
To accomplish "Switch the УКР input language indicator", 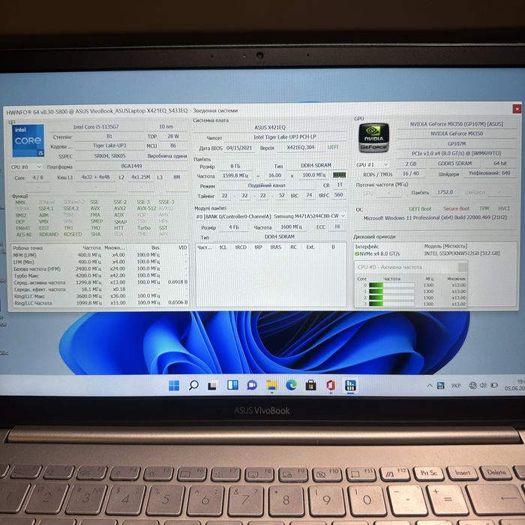I will (x=456, y=385).
